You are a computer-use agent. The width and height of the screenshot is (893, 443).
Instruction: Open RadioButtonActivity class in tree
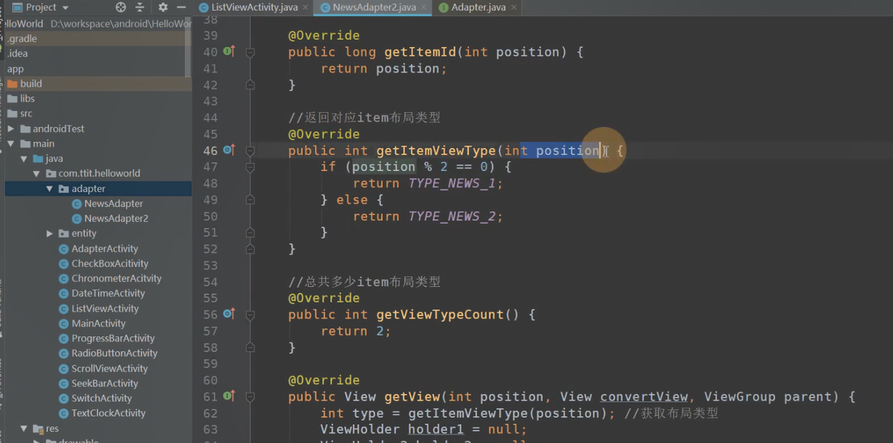click(x=114, y=353)
